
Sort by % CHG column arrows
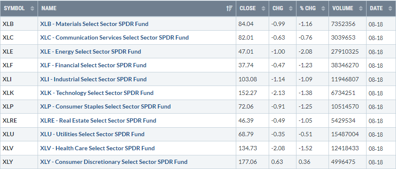click(x=323, y=8)
